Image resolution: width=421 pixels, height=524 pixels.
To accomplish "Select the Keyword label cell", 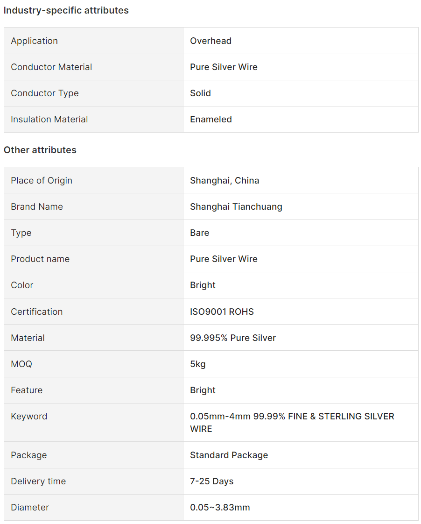I will pos(93,422).
